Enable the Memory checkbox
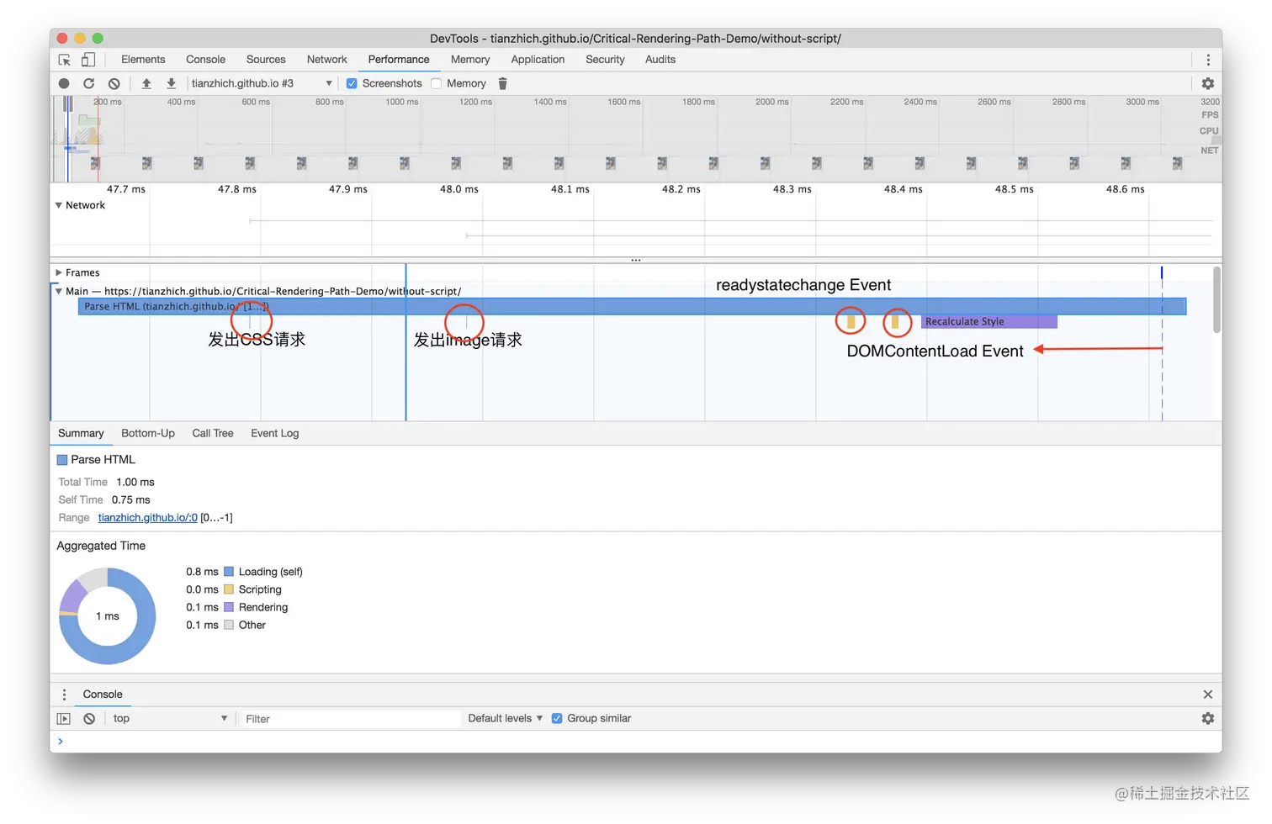The image size is (1272, 824). pyautogui.click(x=436, y=83)
